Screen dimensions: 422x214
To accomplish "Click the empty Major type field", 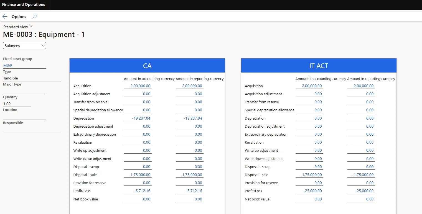I will pyautogui.click(x=25, y=91).
